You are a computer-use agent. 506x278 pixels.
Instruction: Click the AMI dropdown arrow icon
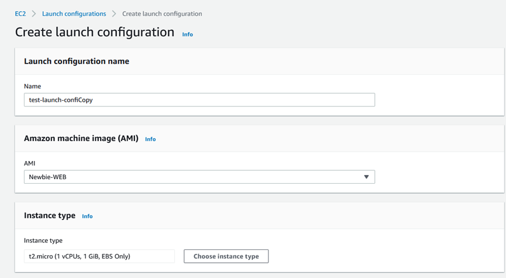[366, 177]
